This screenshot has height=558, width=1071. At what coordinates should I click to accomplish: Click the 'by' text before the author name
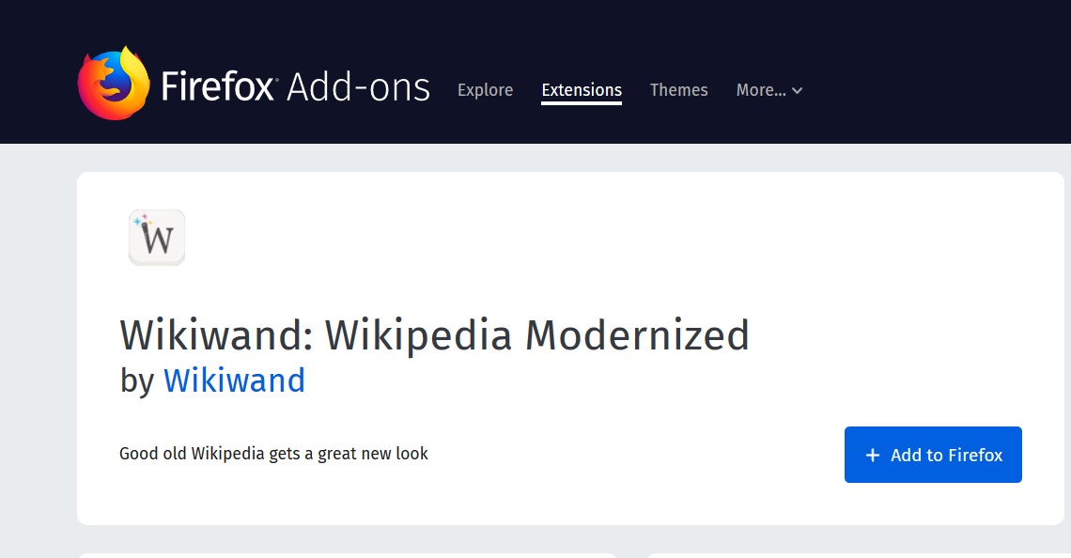point(136,380)
